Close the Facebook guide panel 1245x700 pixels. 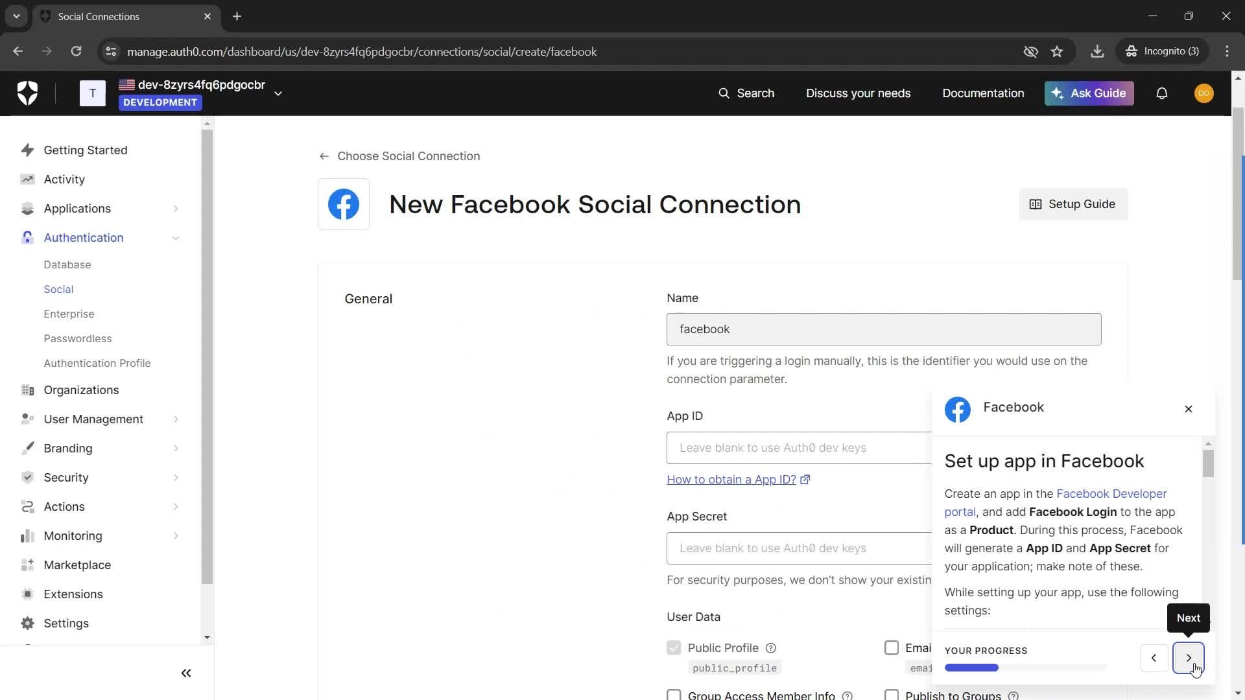coord(1189,409)
